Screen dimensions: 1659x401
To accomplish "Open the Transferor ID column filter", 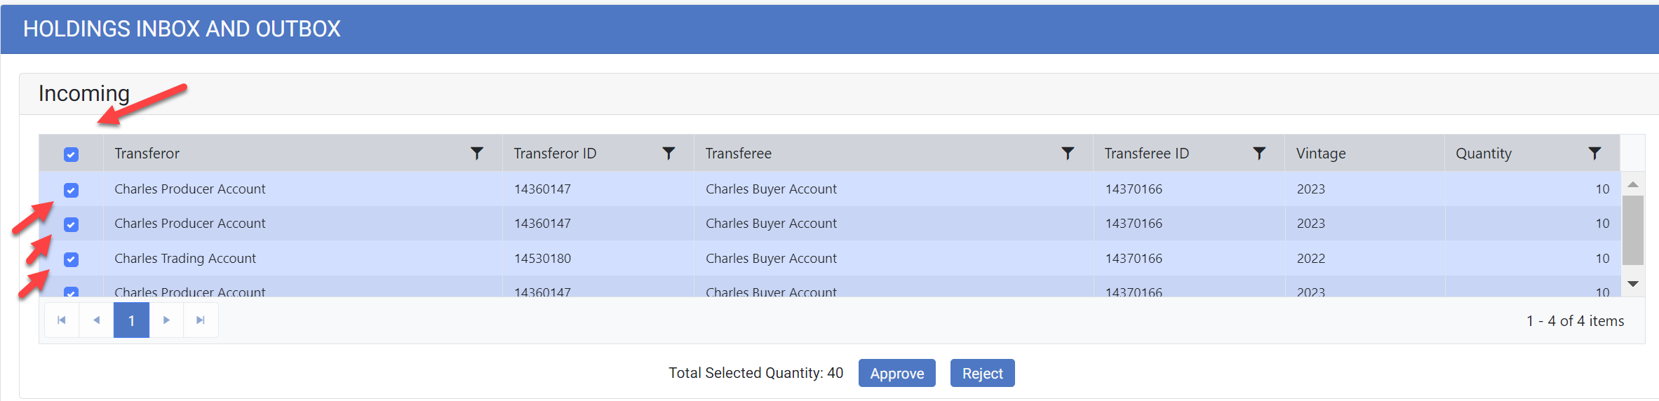I will coord(669,153).
